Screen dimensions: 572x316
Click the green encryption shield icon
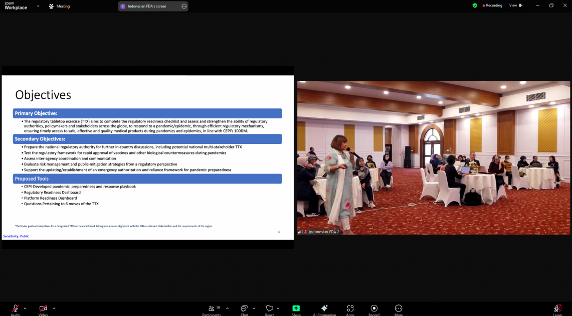pos(475,6)
